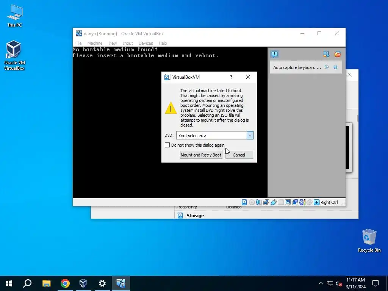This screenshot has width=388, height=291.
Task: Open the DVD dropdown arrow
Action: coord(250,135)
